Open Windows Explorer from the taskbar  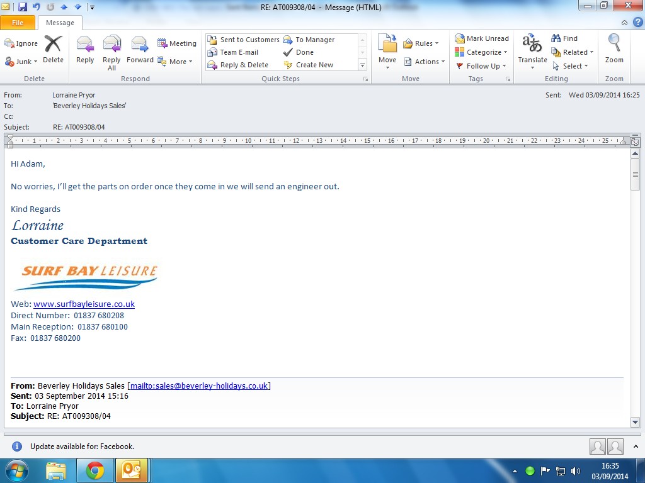tap(56, 470)
